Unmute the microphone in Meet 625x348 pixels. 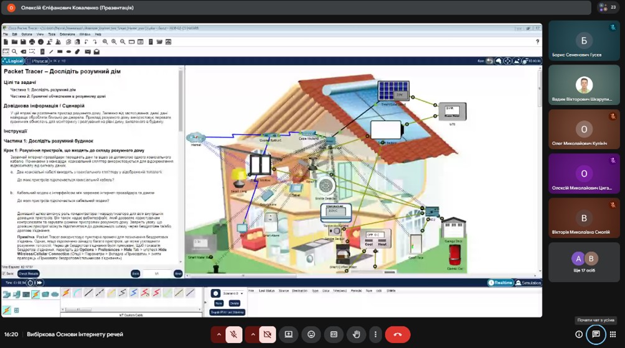234,334
